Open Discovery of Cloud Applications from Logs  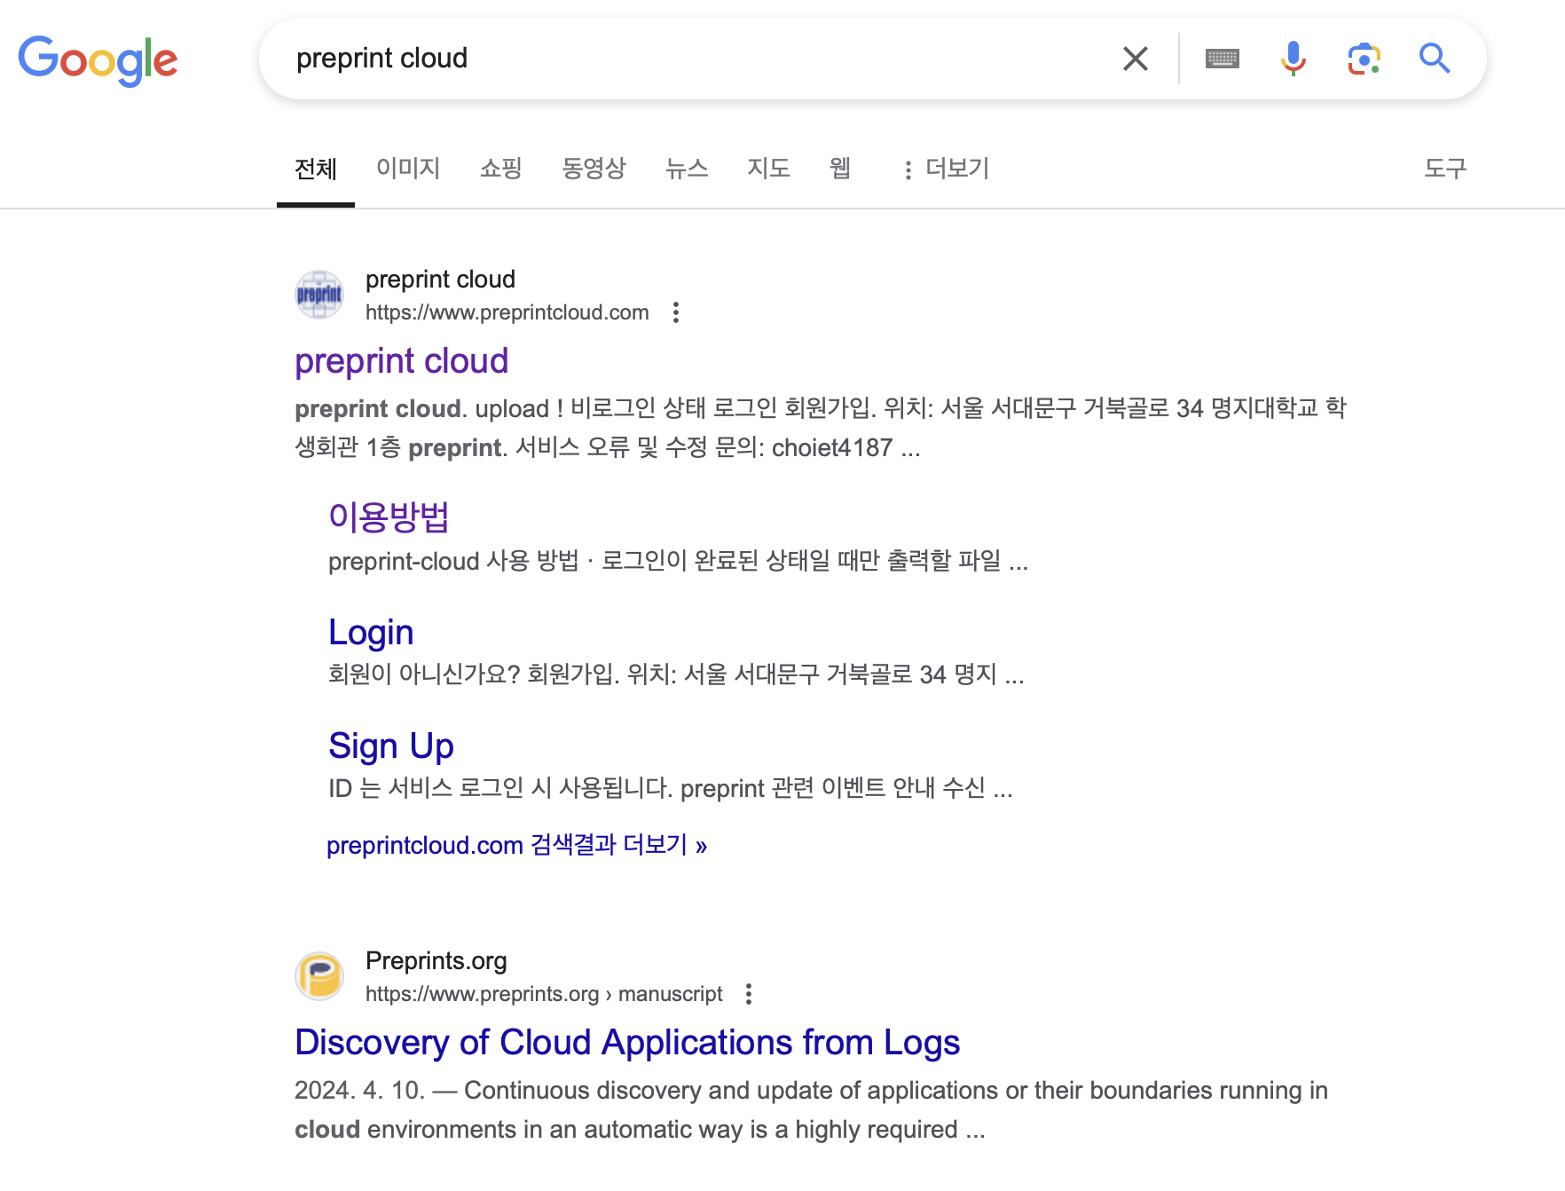(x=627, y=1043)
